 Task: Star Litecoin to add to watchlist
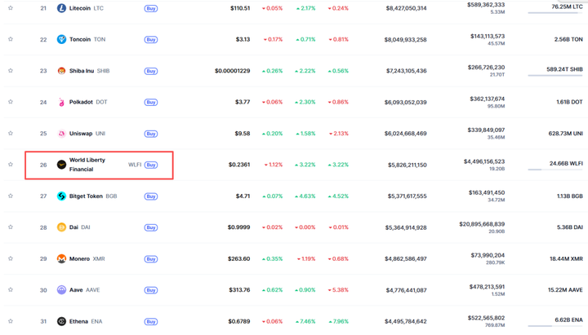11,8
